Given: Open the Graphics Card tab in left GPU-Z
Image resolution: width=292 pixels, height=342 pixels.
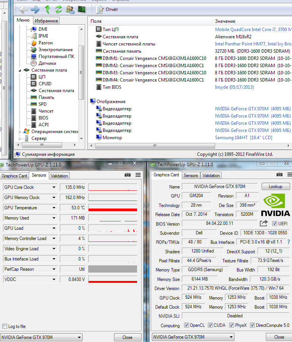Looking at the screenshot, I should tap(14, 176).
